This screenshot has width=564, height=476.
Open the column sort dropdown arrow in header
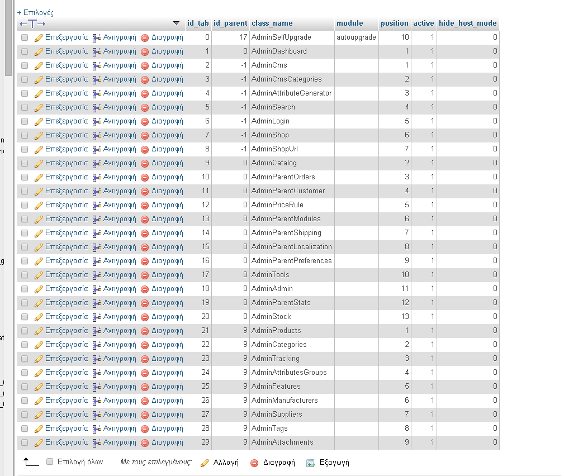click(x=176, y=23)
